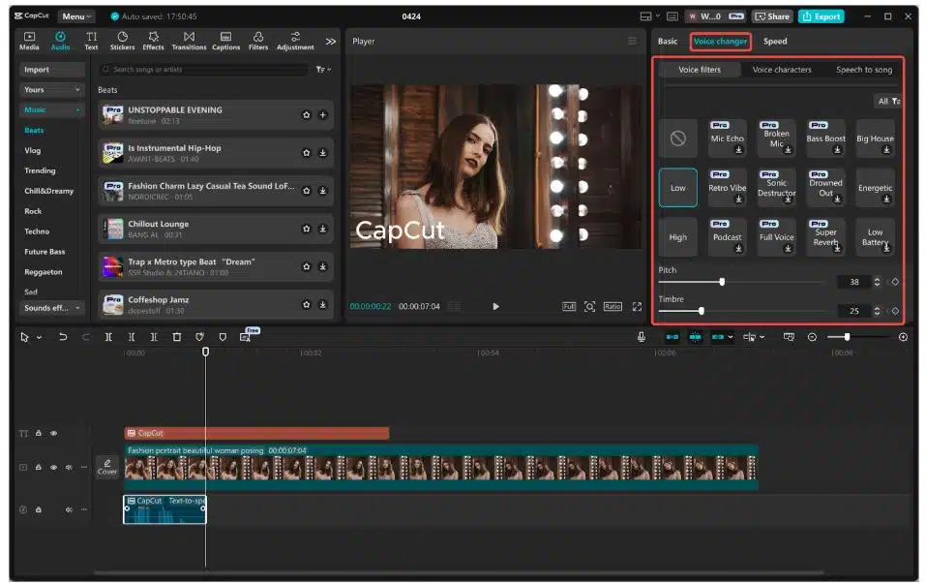Click fullscreen expand icon in Player
Image resolution: width=926 pixels, height=583 pixels.
tap(637, 306)
